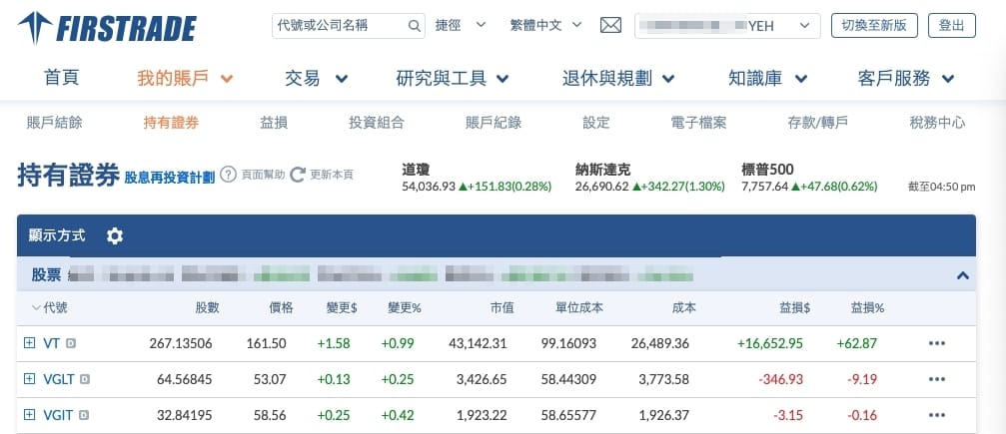Open the 捷徑 dropdown
The height and width of the screenshot is (434, 1006).
tap(461, 26)
